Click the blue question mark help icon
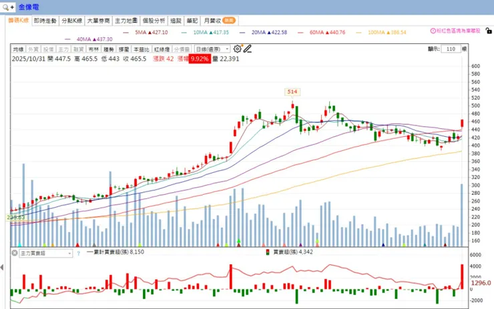This screenshot has height=309, width=494. pos(79,253)
